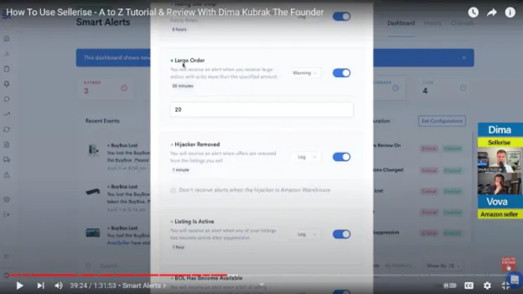
Task: Open the sidebar trend line icon
Action: click(7, 114)
